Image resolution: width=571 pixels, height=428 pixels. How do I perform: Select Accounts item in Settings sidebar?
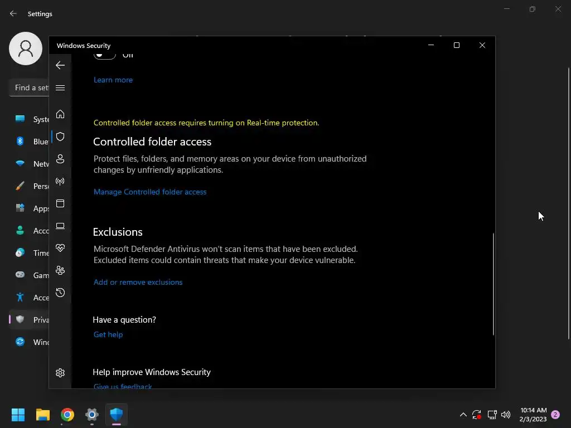click(x=29, y=230)
